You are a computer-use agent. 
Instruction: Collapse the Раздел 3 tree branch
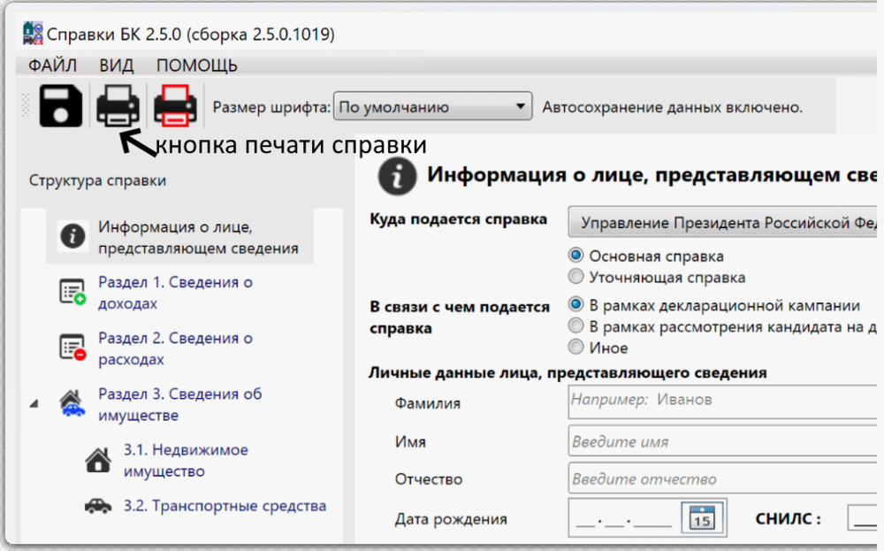pos(34,402)
